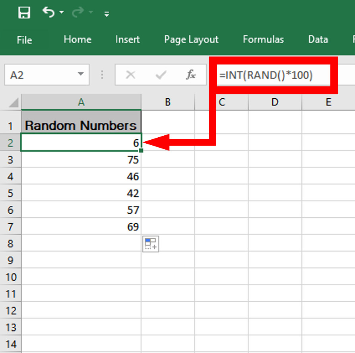Open the File tab
The image size is (355, 353).
25,40
